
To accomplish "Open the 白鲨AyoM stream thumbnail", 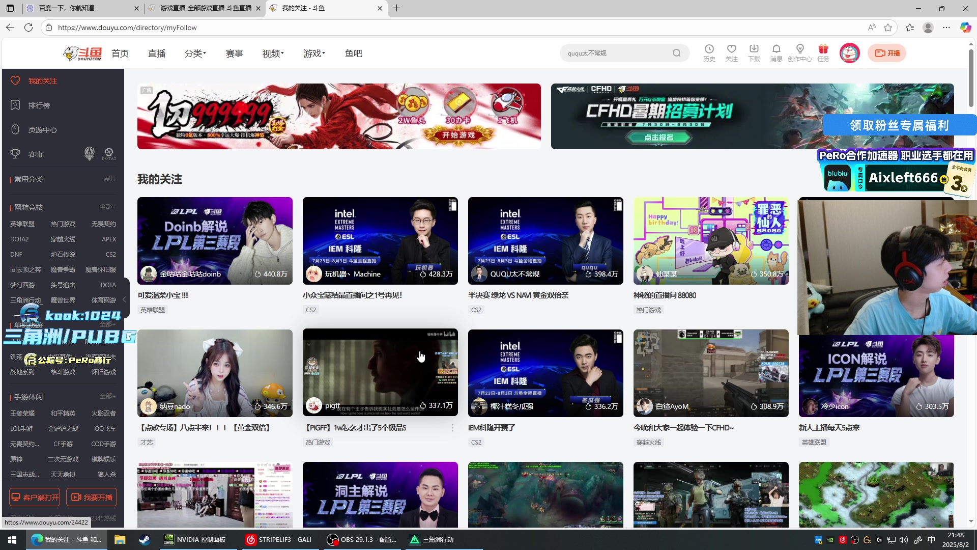I will pyautogui.click(x=711, y=373).
